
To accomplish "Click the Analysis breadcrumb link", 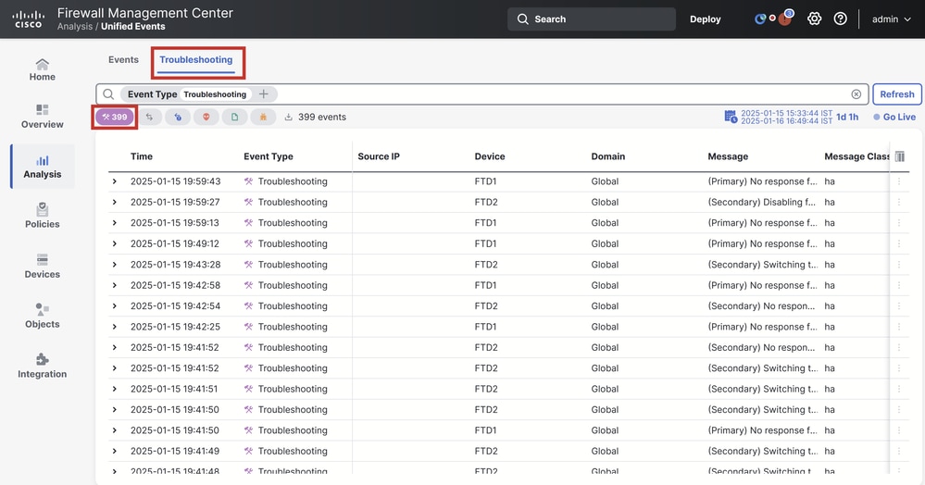I will [74, 27].
